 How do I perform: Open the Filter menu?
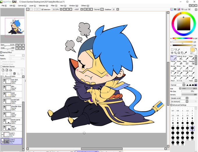coord(54,6)
